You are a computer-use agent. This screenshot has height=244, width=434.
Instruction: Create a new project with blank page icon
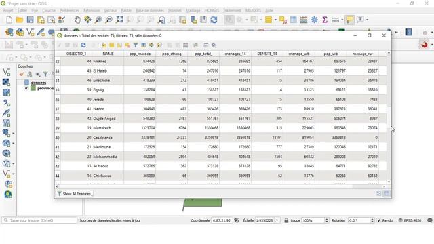pos(9,20)
